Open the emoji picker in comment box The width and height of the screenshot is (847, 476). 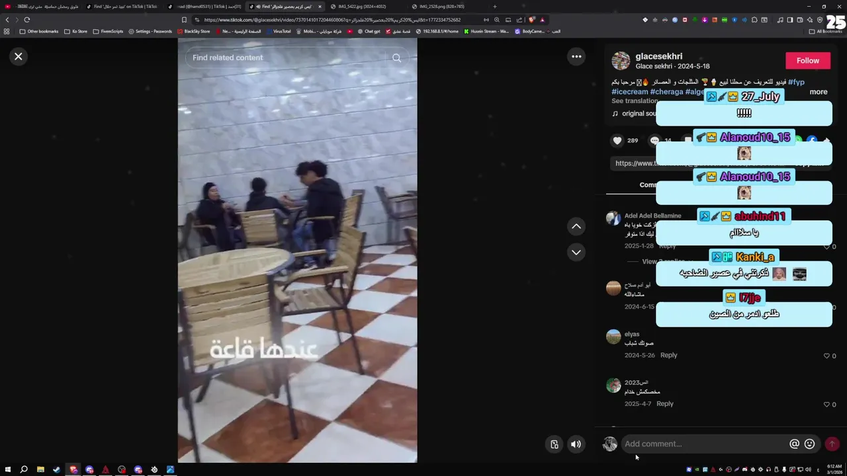[x=809, y=444]
